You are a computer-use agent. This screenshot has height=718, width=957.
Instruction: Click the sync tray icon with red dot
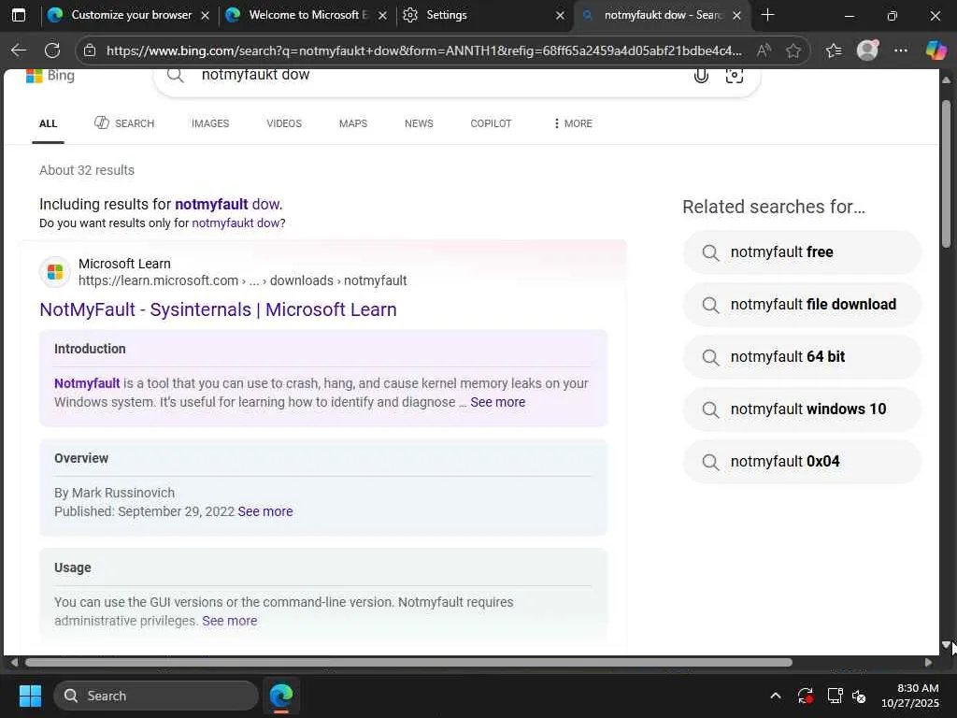tap(805, 696)
